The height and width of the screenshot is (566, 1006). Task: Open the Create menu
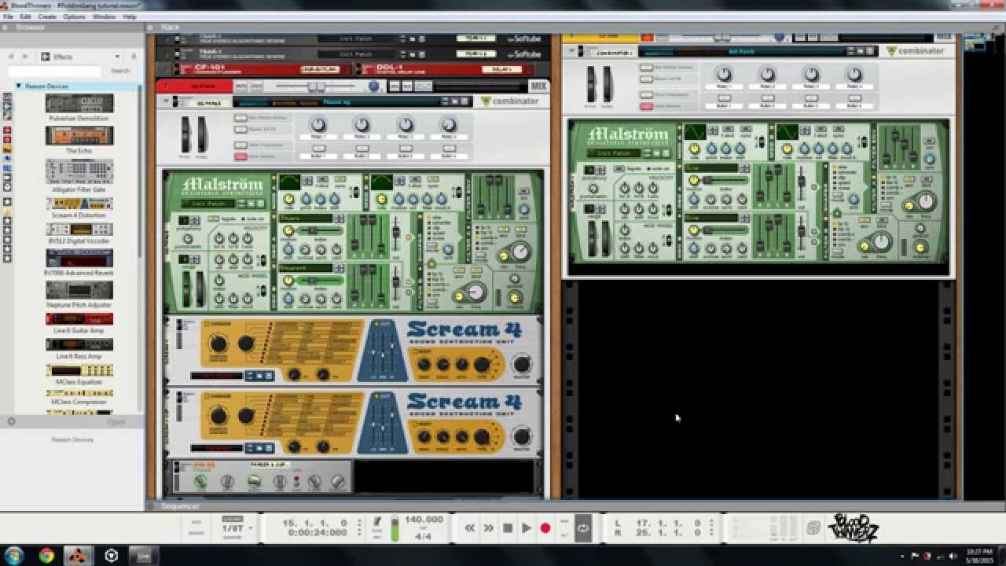coord(47,17)
